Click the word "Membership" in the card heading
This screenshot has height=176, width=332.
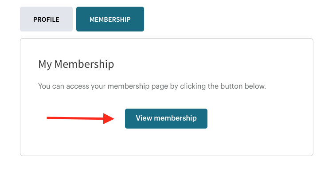84,64
